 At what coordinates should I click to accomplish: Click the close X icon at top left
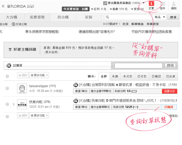pos(3,6)
